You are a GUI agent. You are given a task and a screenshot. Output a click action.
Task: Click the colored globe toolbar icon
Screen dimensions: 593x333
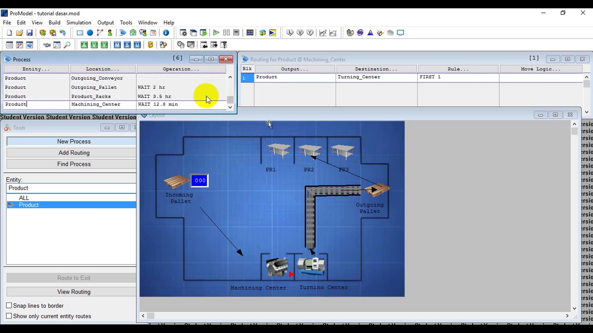pyautogui.click(x=263, y=33)
